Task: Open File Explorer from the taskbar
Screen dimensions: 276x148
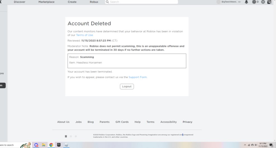Action: click(44, 145)
